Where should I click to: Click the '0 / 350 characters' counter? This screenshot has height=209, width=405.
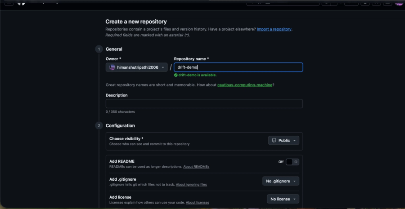pyautogui.click(x=120, y=112)
